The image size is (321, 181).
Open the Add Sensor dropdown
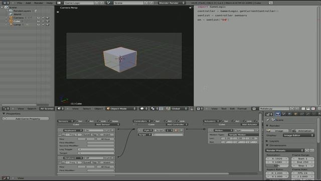coord(107,124)
